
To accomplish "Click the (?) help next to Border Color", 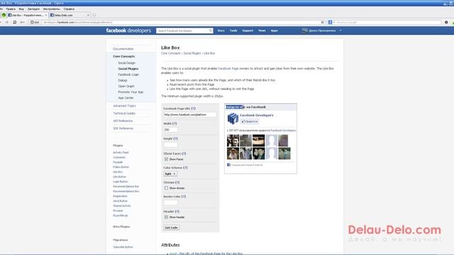I will pos(184,197).
